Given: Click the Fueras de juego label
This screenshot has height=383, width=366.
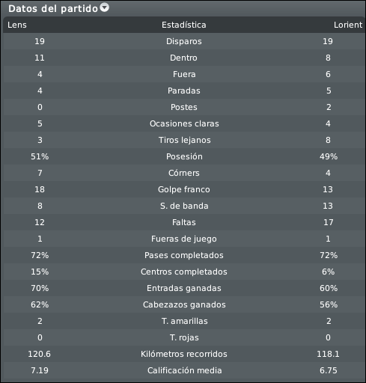Looking at the screenshot, I should click(184, 239).
